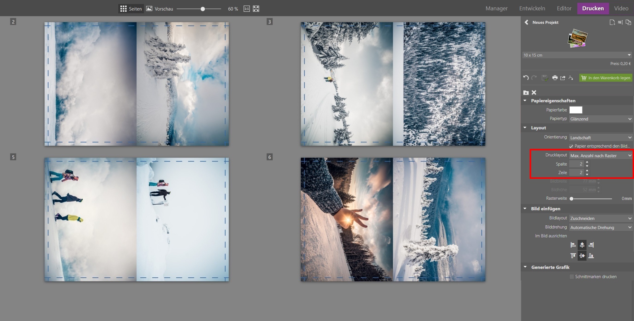634x321 pixels.
Task: Select page 2 preview
Action: pyautogui.click(x=137, y=84)
